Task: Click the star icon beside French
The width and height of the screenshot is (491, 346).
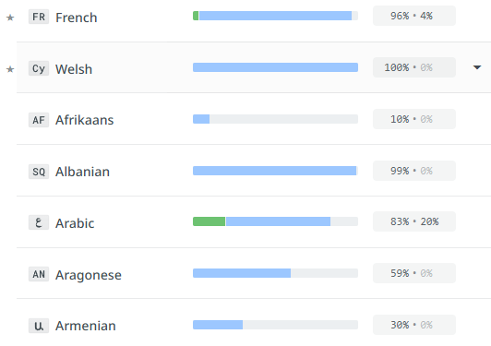Action: (x=10, y=18)
